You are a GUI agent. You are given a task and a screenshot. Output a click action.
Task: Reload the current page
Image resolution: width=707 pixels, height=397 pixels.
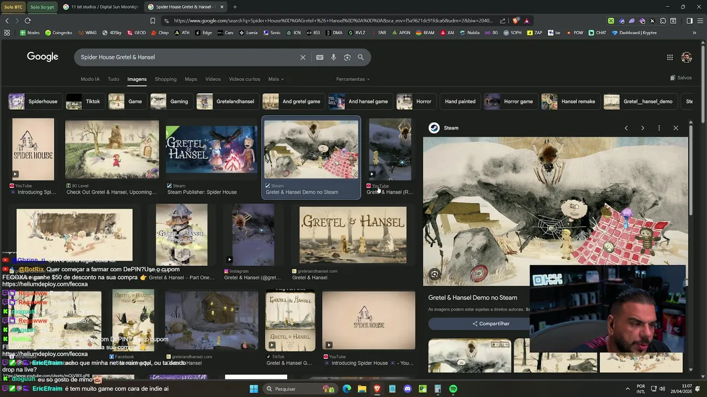pyautogui.click(x=28, y=21)
